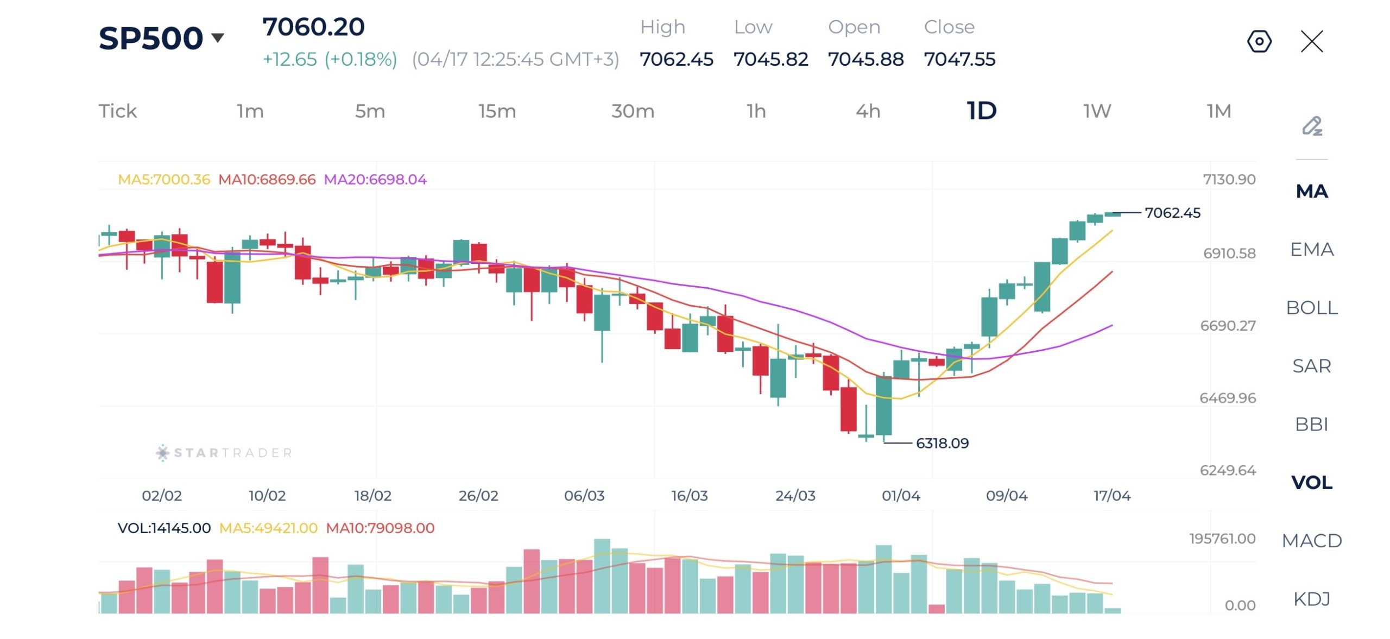Close the SP500 chart view

point(1311,41)
